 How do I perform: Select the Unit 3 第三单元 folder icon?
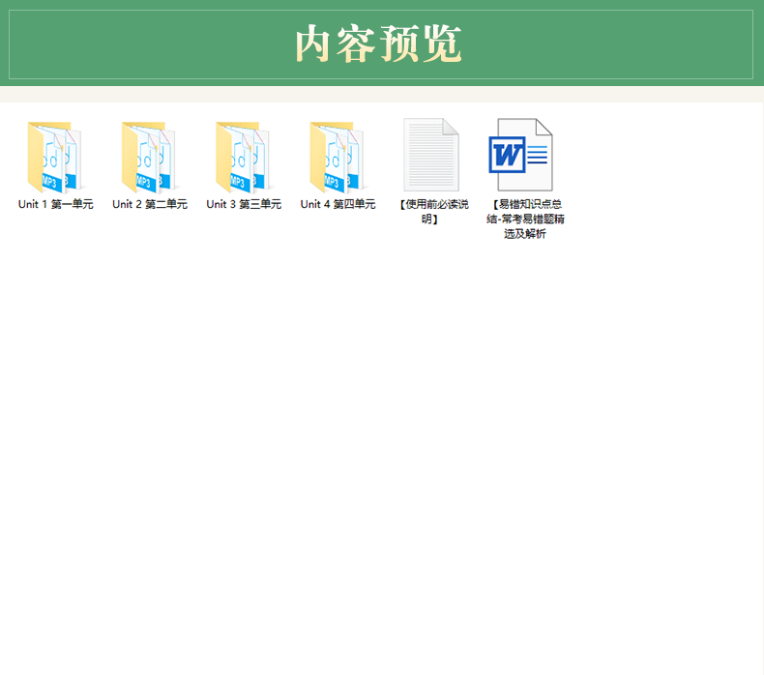point(243,157)
